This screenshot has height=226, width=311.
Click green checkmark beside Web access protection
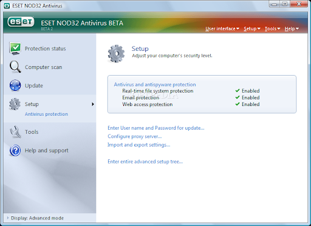pyautogui.click(x=238, y=104)
